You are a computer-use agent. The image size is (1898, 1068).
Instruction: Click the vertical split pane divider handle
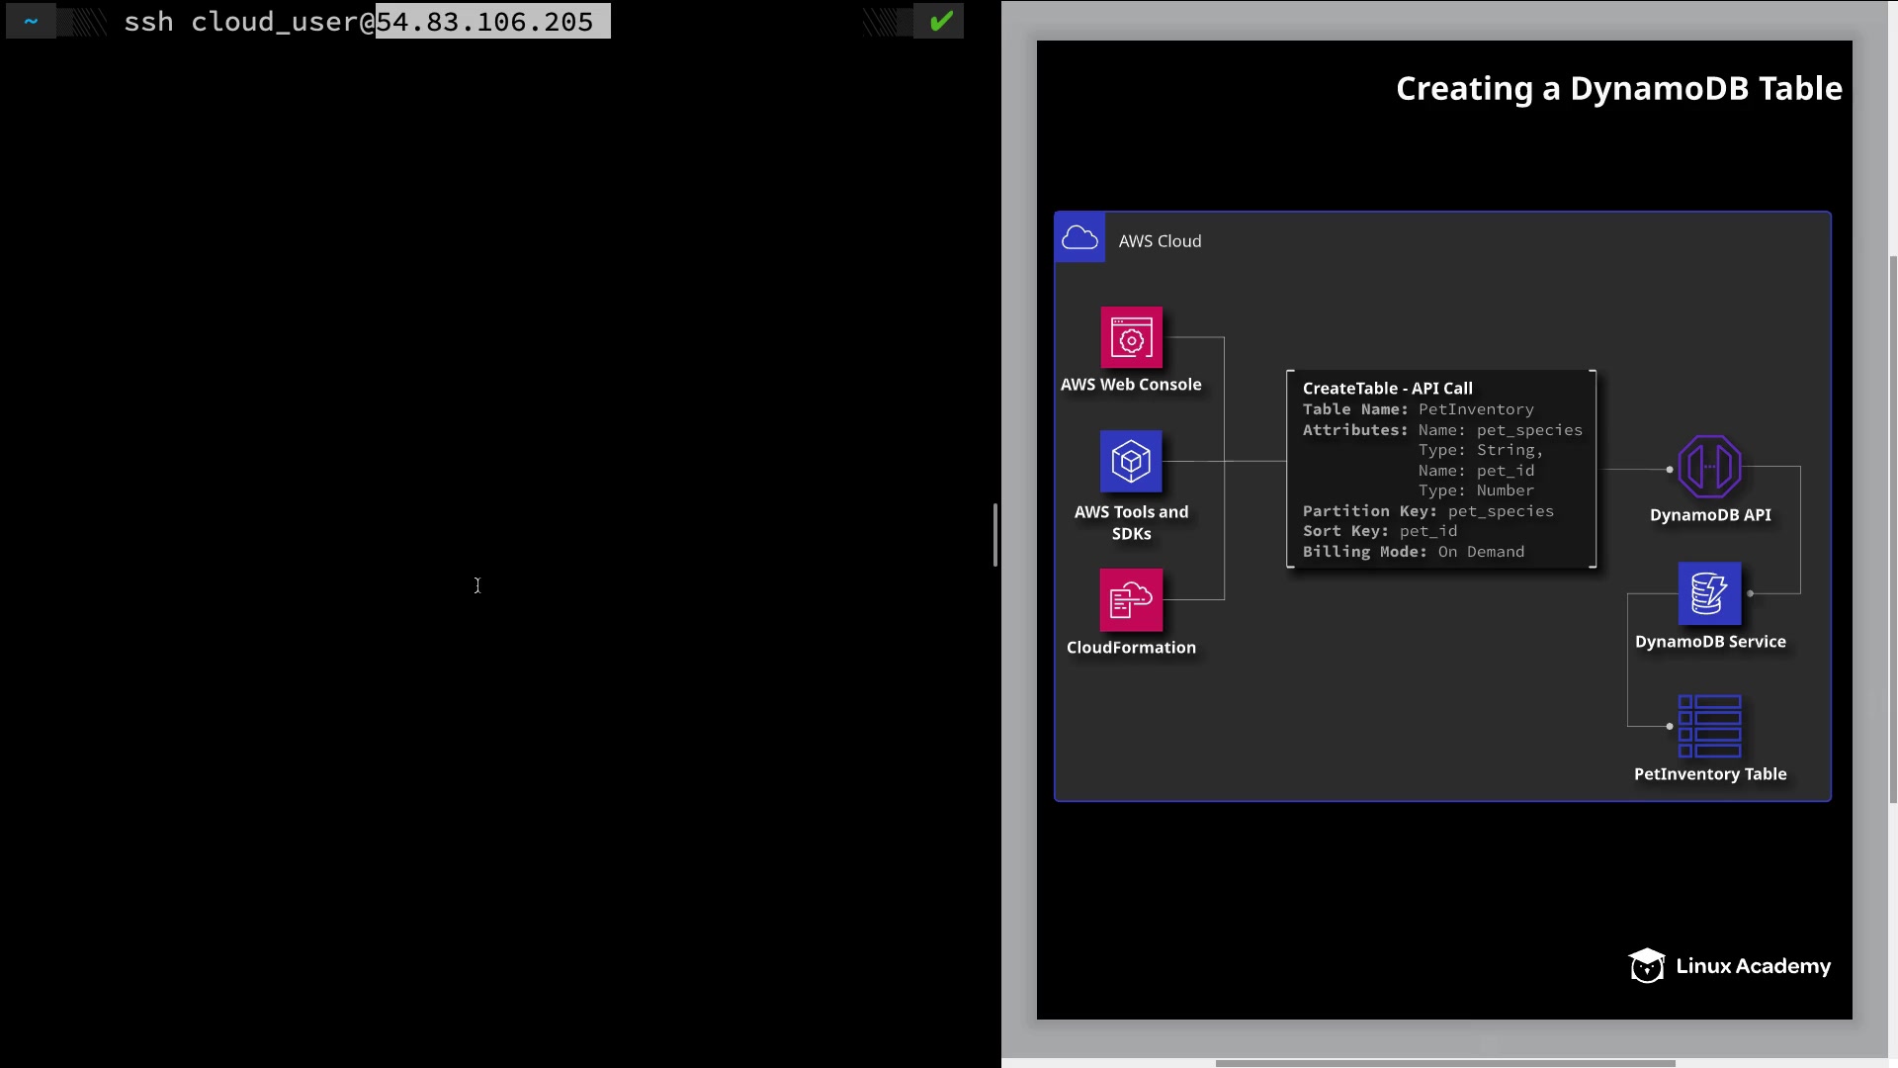point(995,535)
